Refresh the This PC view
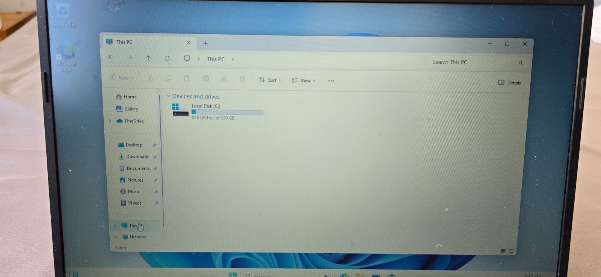This screenshot has width=601, height=277. click(x=167, y=58)
